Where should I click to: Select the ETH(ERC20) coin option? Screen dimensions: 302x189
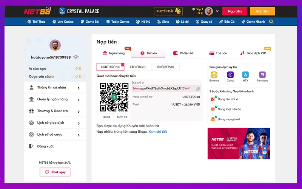tap(138, 67)
